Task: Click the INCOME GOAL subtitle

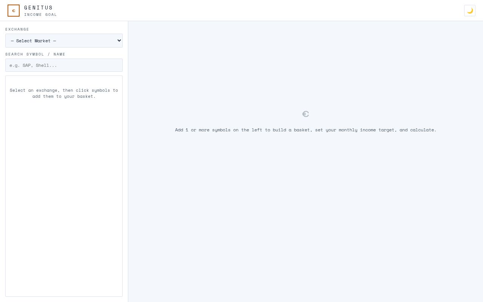Action: coord(40,15)
